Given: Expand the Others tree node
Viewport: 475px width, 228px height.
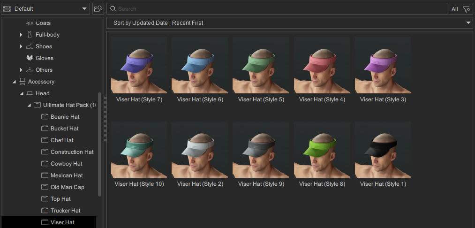Looking at the screenshot, I should pos(21,70).
